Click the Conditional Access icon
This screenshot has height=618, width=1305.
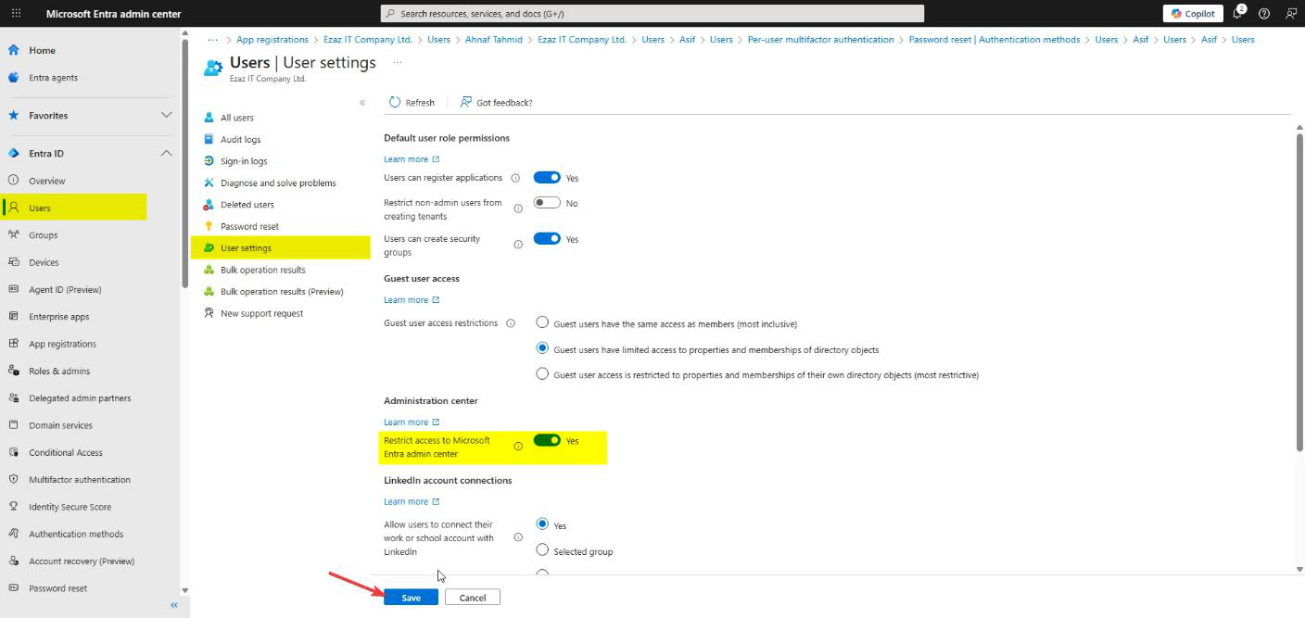13,452
